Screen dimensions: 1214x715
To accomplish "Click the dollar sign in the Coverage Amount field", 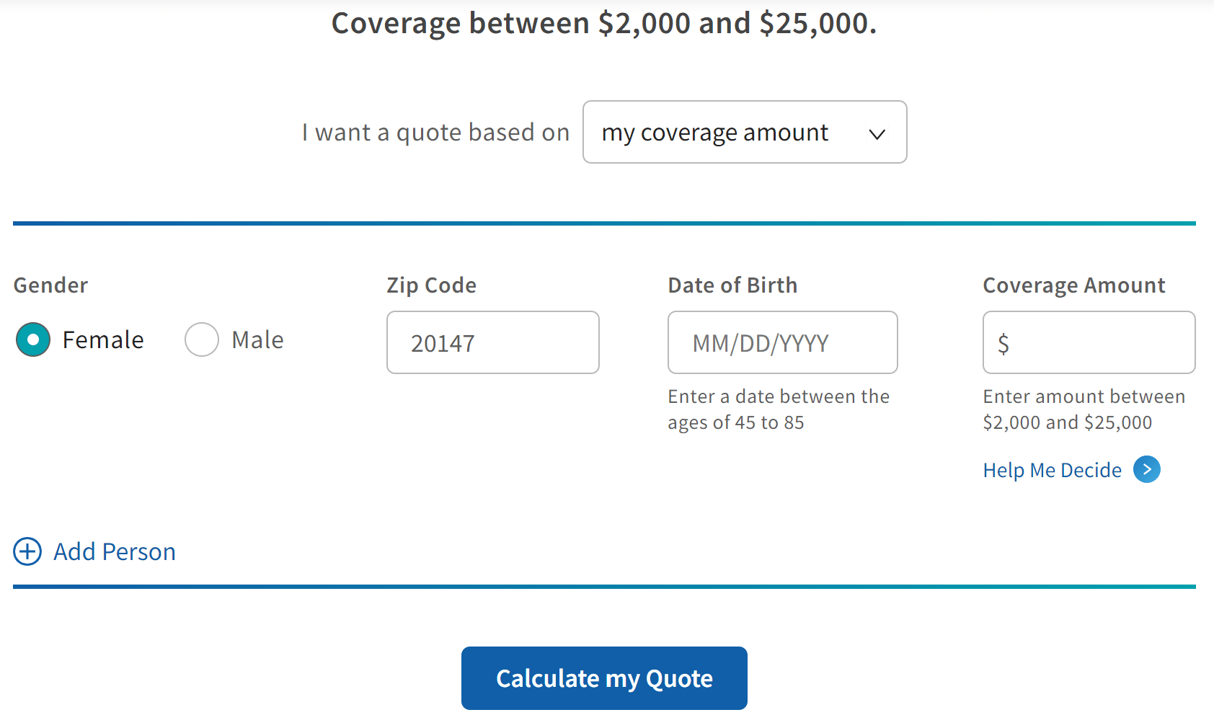I will [1003, 344].
